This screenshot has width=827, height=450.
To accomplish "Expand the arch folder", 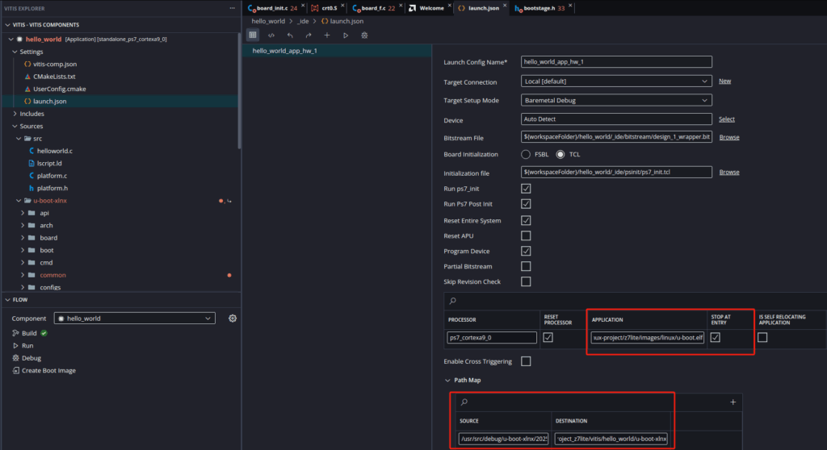I will click(x=23, y=226).
